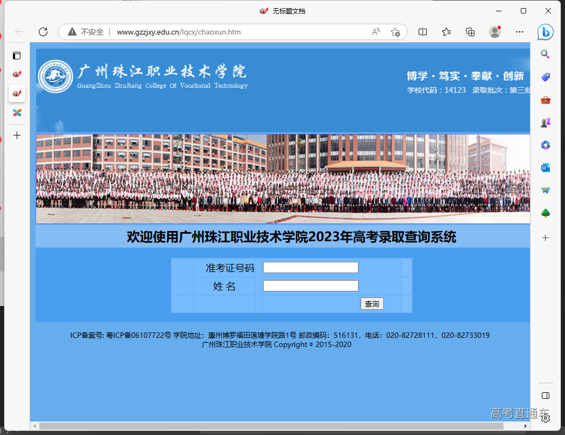Click the 准考证号码 input field

point(310,267)
